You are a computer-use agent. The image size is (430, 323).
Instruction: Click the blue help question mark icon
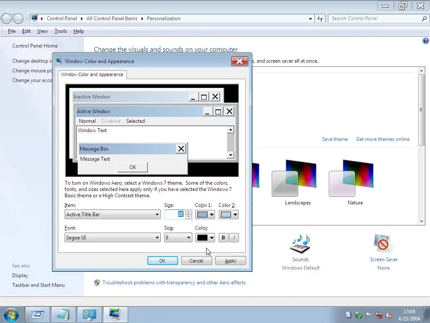(x=425, y=41)
